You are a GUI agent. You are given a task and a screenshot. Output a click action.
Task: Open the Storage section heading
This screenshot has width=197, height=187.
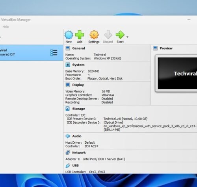point(78,109)
